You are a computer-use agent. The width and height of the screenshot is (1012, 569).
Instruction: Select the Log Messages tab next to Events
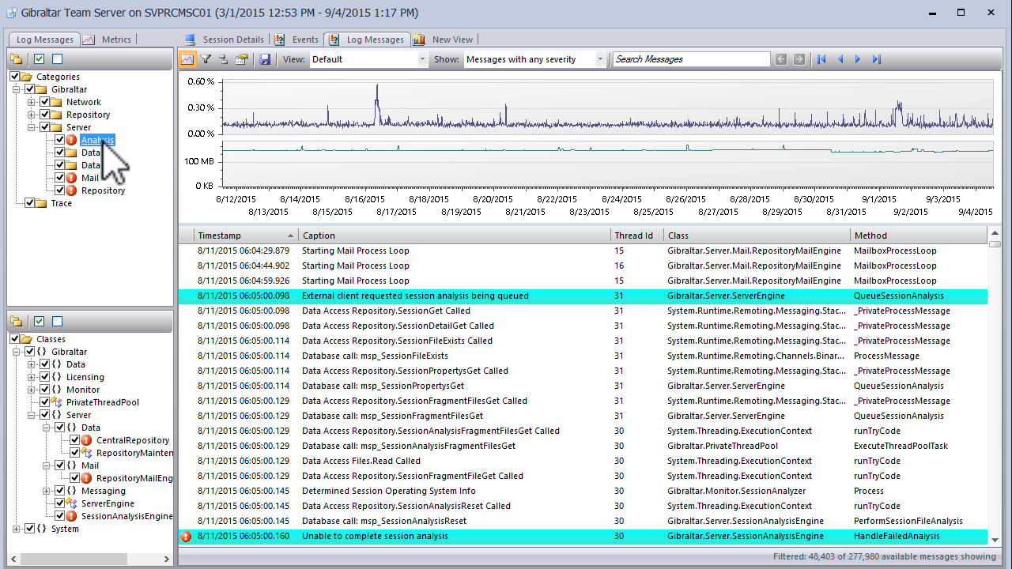click(367, 40)
